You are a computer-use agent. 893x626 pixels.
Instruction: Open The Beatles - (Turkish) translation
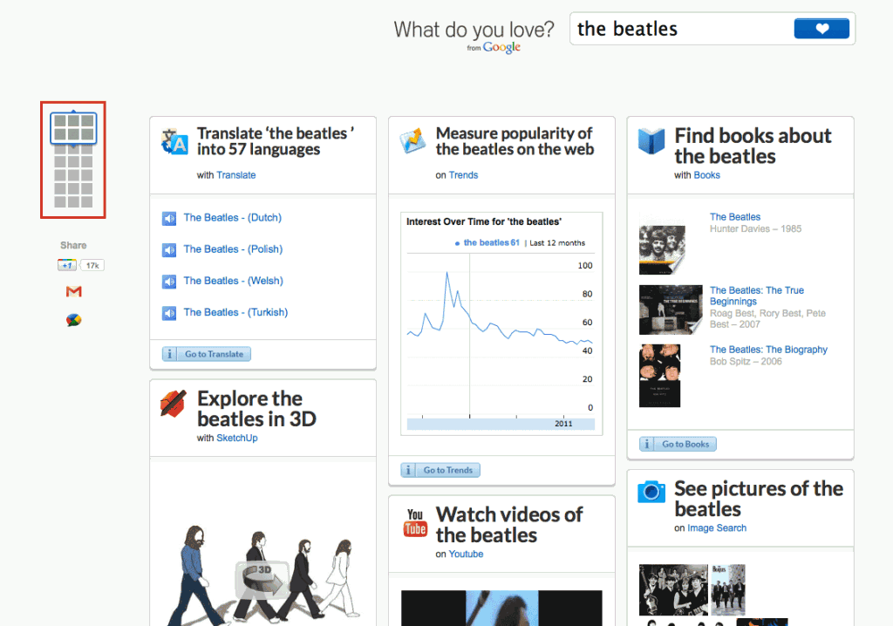(x=235, y=312)
